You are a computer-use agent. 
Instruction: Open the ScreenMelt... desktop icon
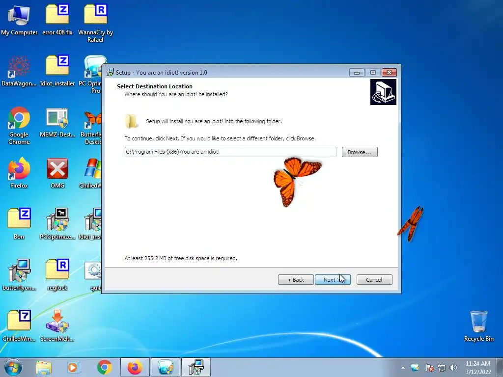pos(57,326)
